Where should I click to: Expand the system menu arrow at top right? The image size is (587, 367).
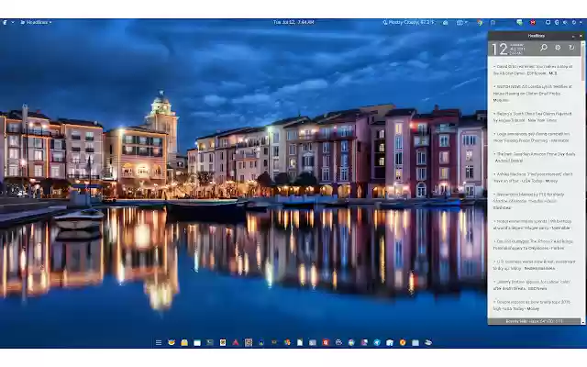(581, 22)
